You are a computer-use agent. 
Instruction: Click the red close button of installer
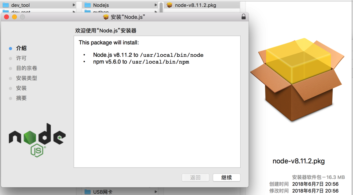pyautogui.click(x=6, y=17)
